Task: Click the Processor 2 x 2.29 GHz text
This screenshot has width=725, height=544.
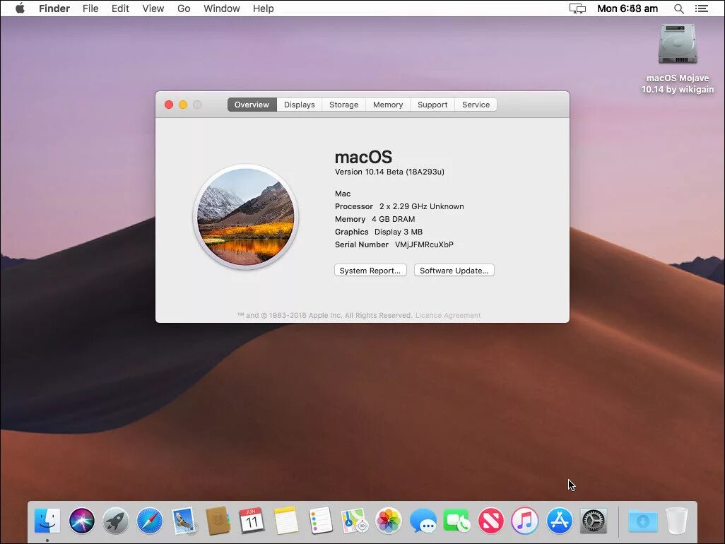Action: 399,206
